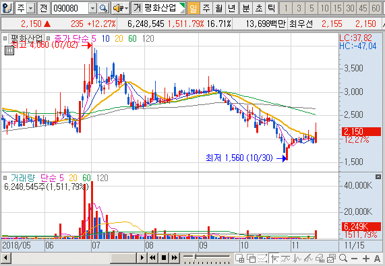Click the wave line analysis icon
The width and height of the screenshot is (385, 266).
297,259
